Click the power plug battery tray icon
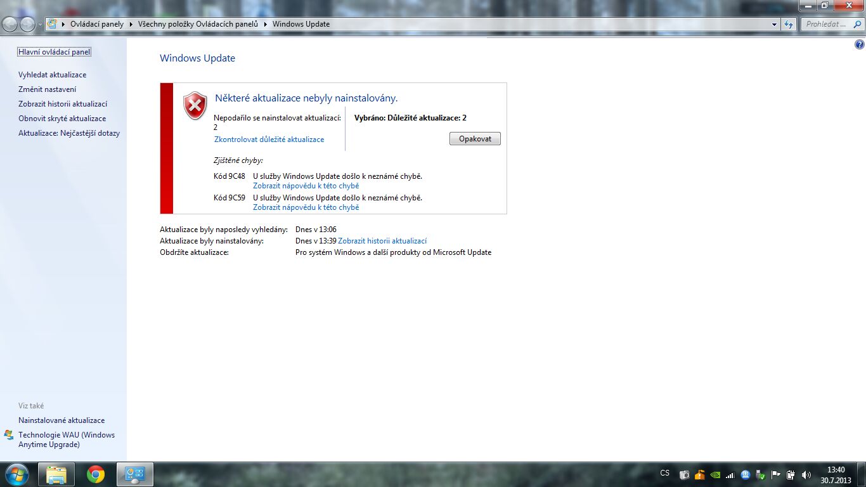This screenshot has width=866, height=487. coord(791,474)
